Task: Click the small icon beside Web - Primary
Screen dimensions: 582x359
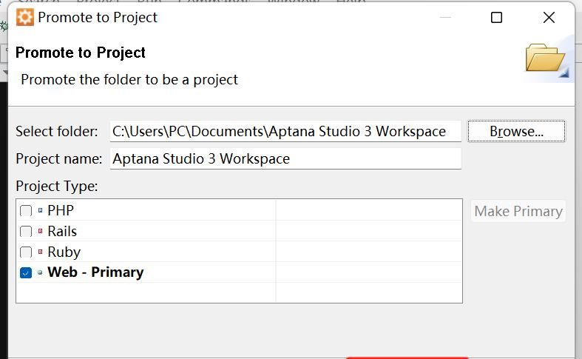Action: 40,272
